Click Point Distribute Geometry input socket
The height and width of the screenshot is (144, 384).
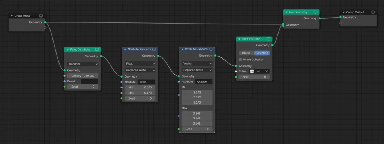[64, 71]
